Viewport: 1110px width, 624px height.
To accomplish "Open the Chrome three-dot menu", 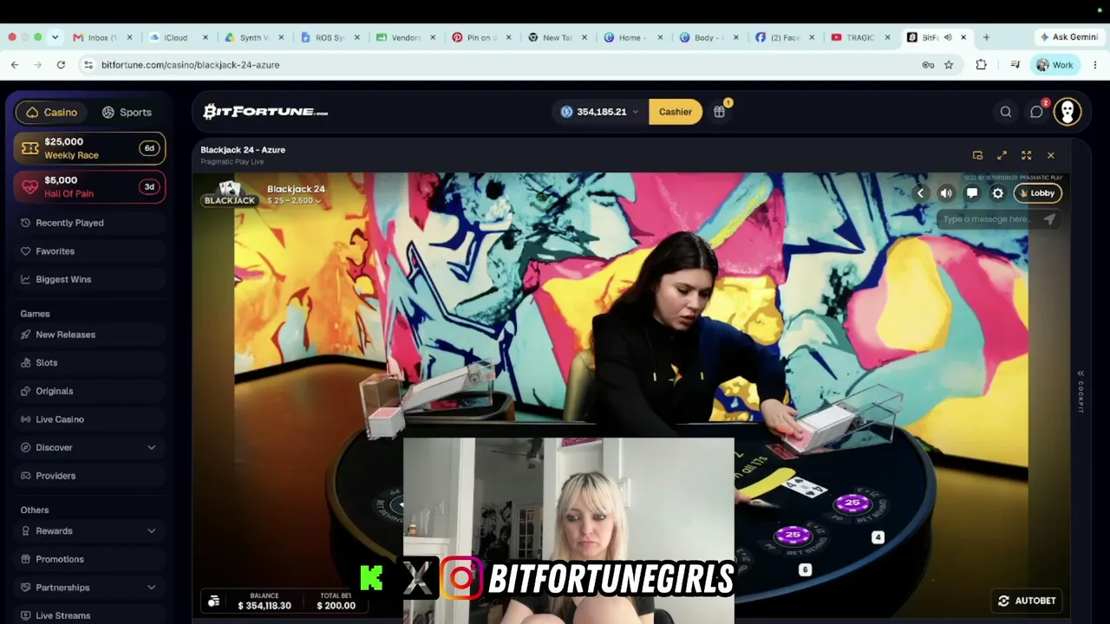I will point(1094,65).
